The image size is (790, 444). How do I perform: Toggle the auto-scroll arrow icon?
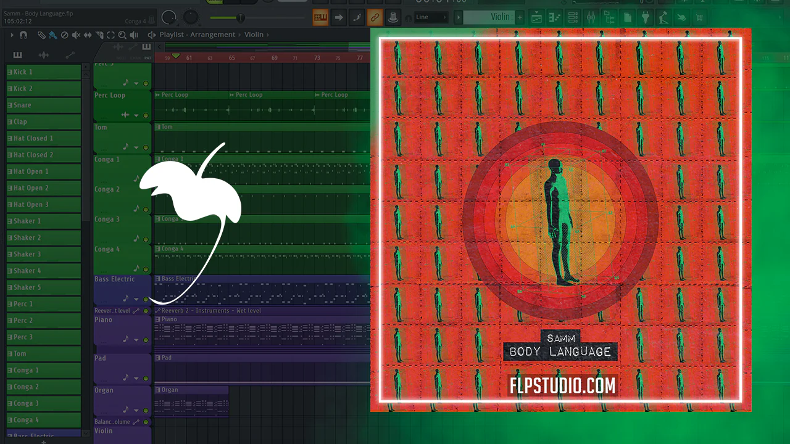pyautogui.click(x=339, y=17)
